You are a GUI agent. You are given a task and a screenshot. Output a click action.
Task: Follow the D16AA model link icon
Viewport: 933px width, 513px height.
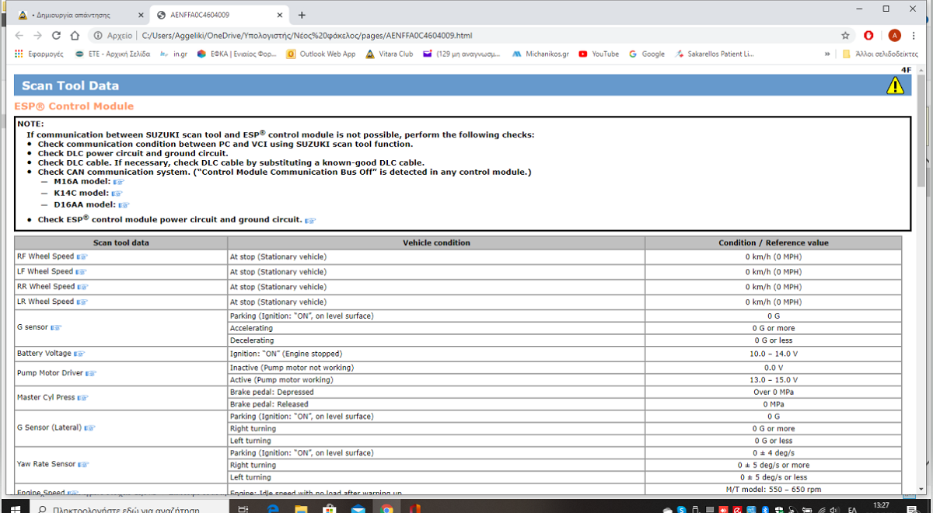point(124,205)
